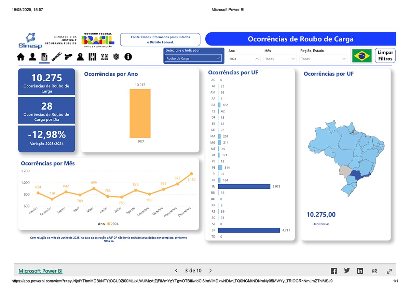Click São Paulo state on the map
Screen dimensions: 410x290
point(357,175)
